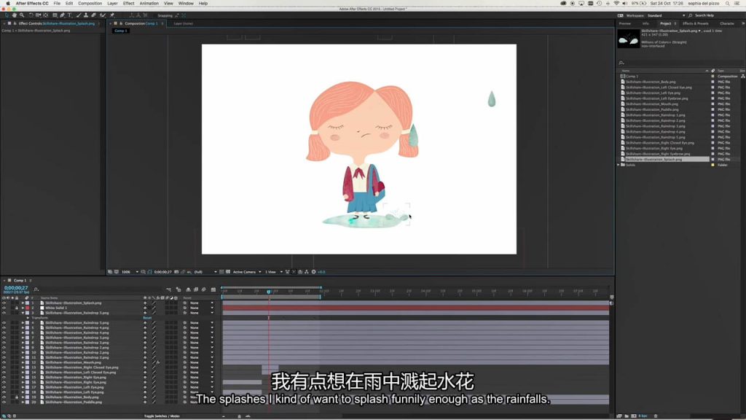Toggle transparency grid in viewer footer

coord(228,272)
